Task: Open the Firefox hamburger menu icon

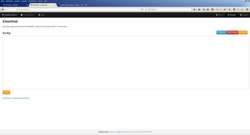Action: point(247,9)
